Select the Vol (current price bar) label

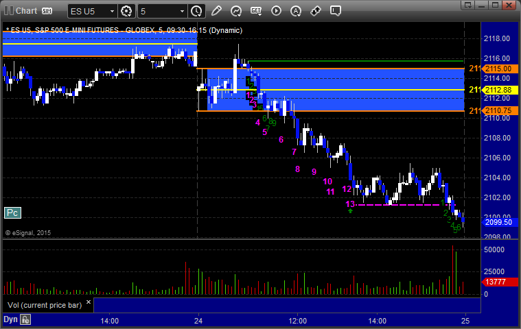tap(45, 305)
